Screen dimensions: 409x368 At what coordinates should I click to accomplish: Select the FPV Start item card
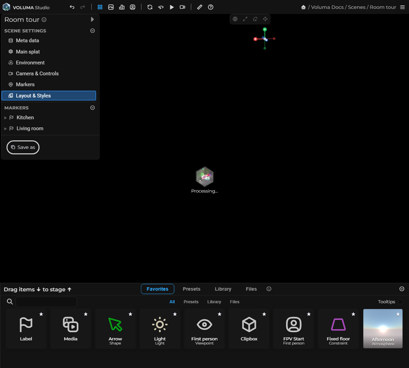click(294, 329)
